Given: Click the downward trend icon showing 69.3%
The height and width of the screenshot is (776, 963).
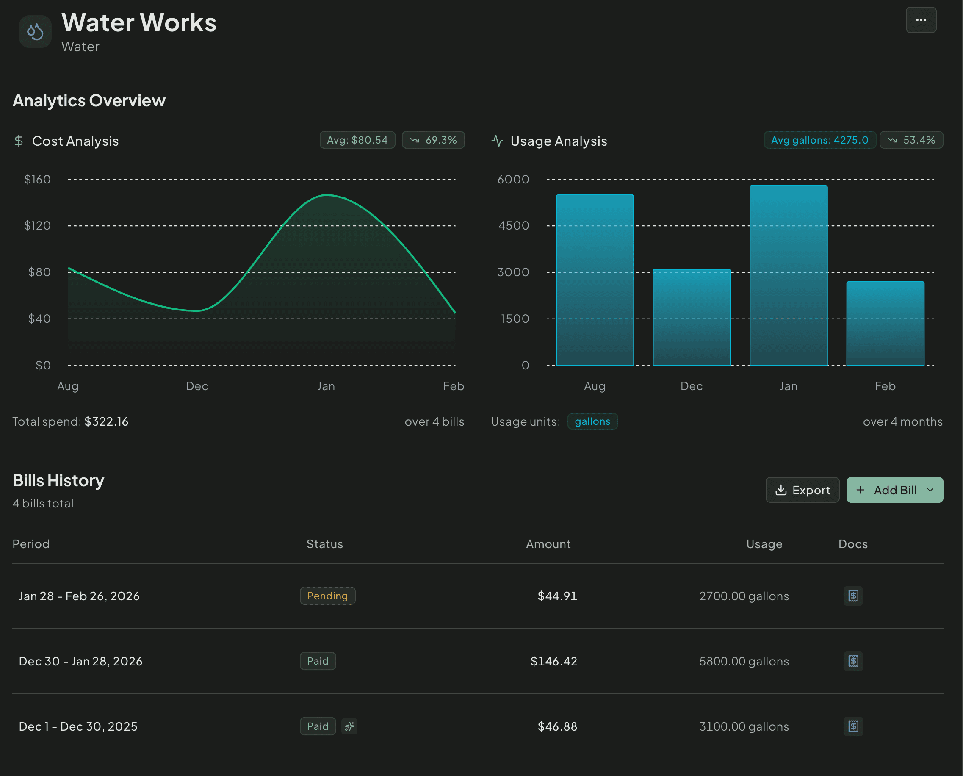Looking at the screenshot, I should [415, 139].
